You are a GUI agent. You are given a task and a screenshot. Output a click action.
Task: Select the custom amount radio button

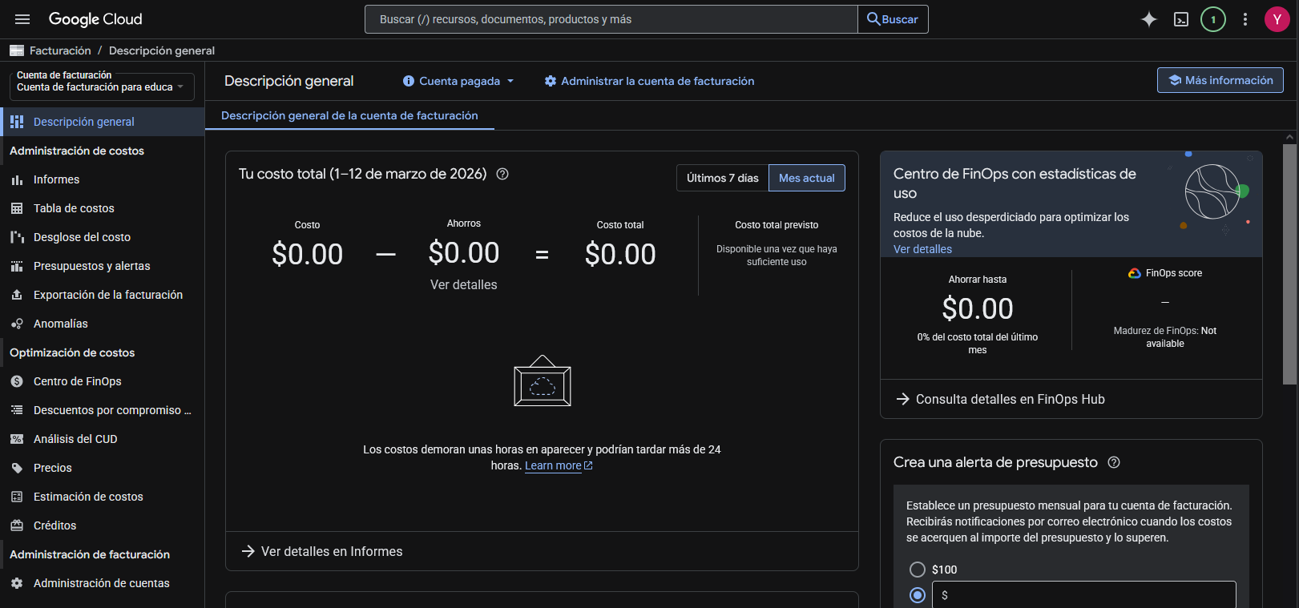(918, 595)
